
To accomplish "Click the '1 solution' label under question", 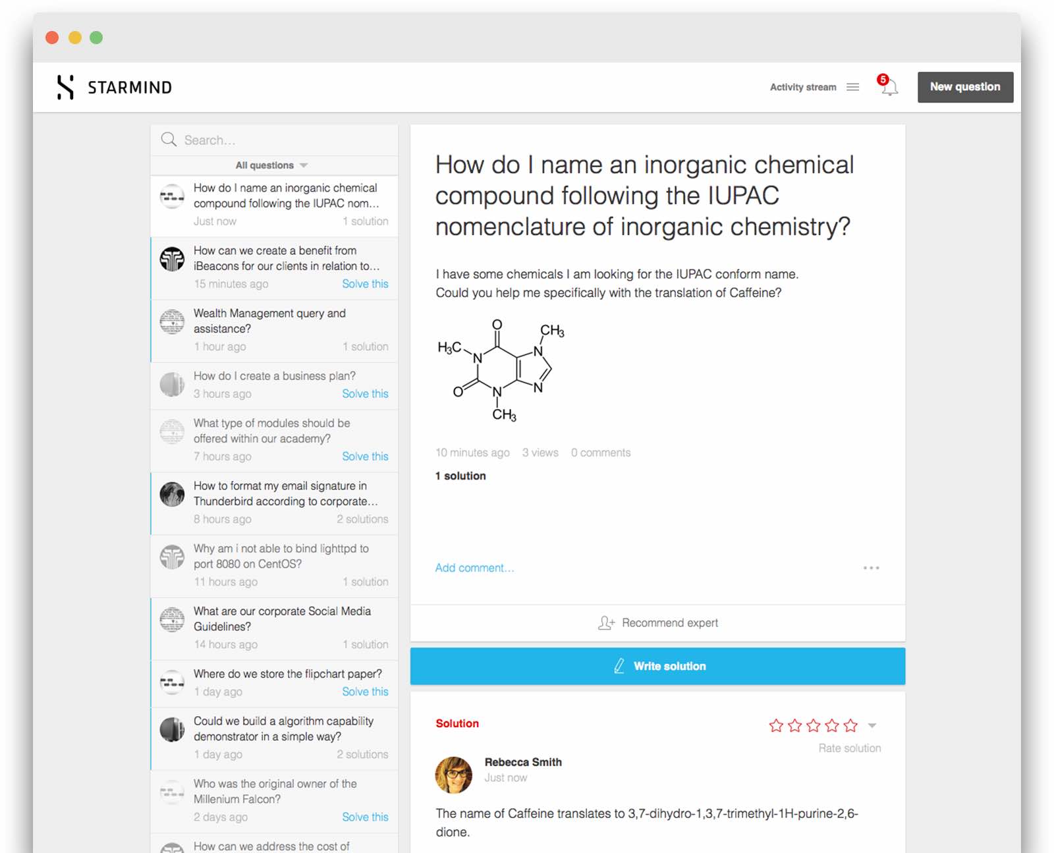I will click(x=460, y=476).
